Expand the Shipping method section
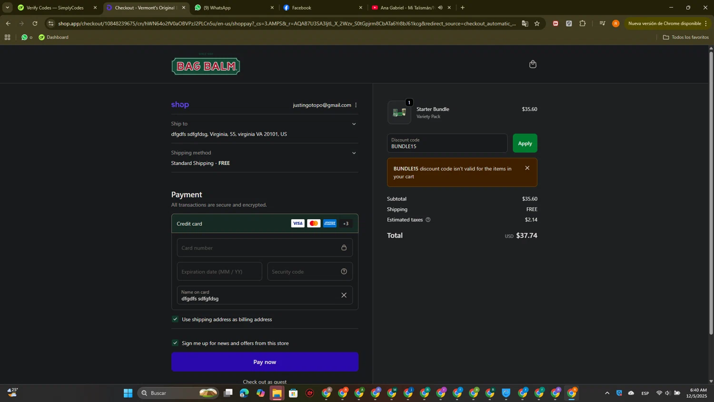The image size is (714, 402). pyautogui.click(x=354, y=153)
